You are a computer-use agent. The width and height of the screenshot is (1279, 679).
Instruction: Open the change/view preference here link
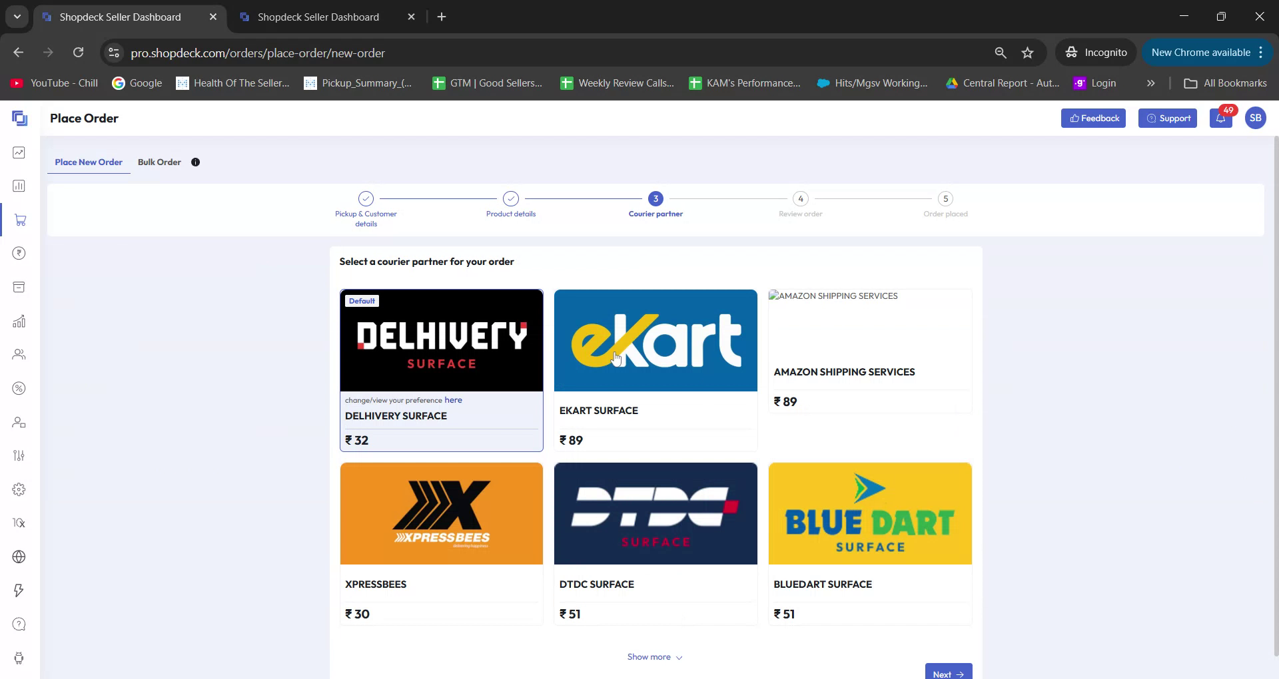pyautogui.click(x=453, y=400)
